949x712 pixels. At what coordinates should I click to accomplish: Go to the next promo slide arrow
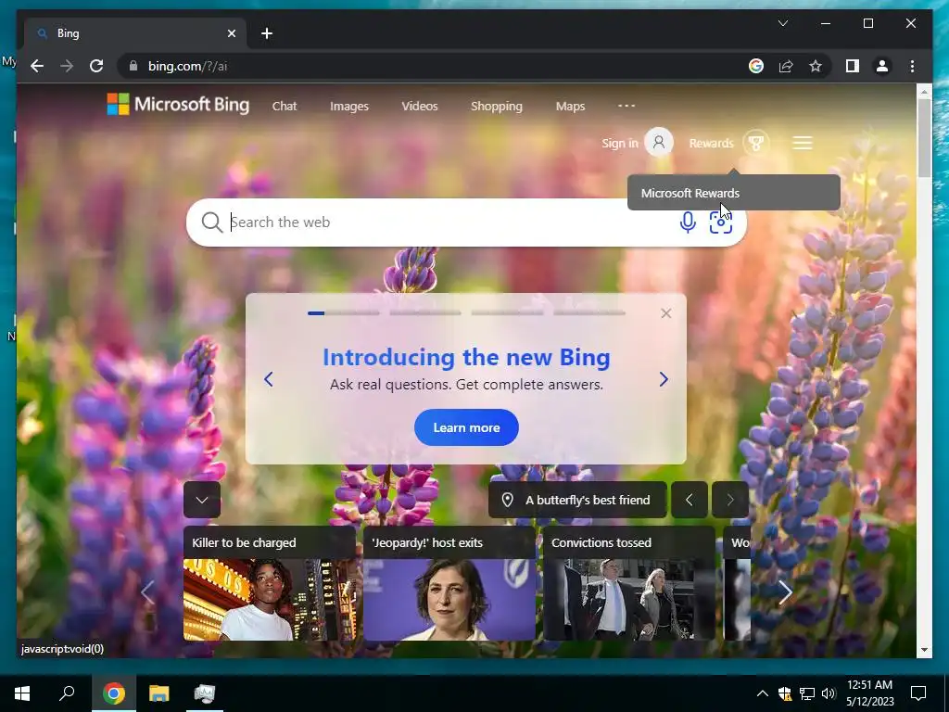pyautogui.click(x=664, y=379)
